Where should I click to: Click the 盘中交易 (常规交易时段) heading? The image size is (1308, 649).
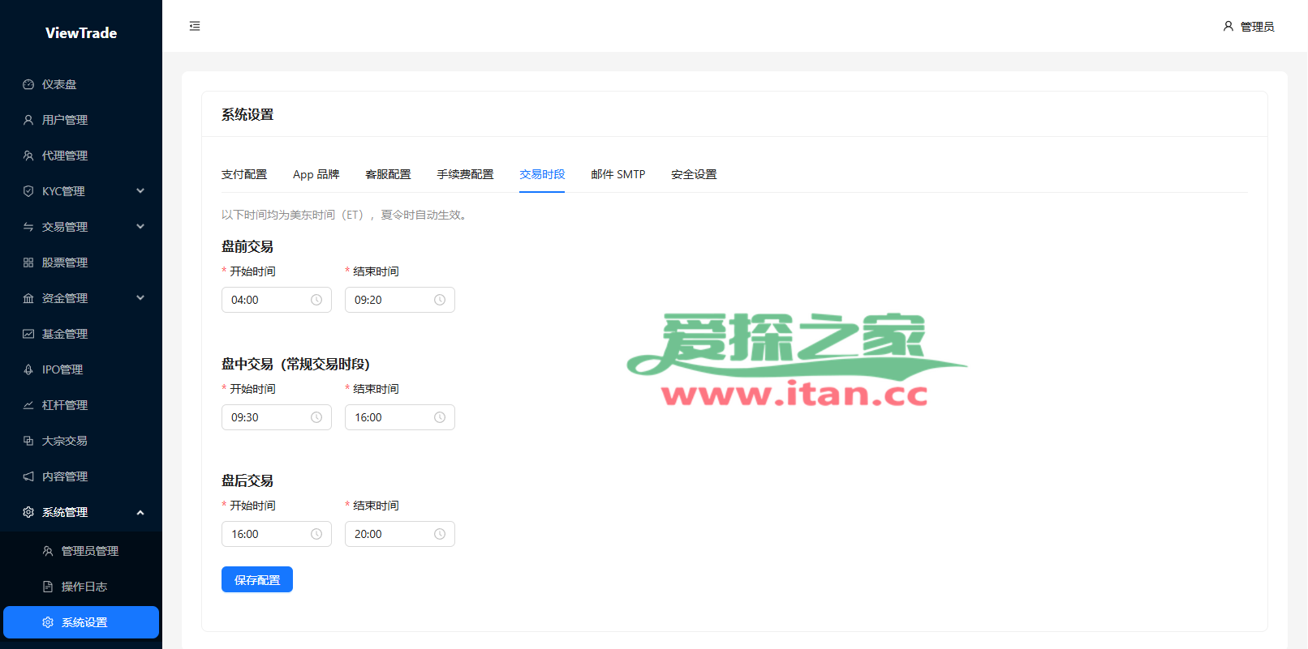click(295, 364)
